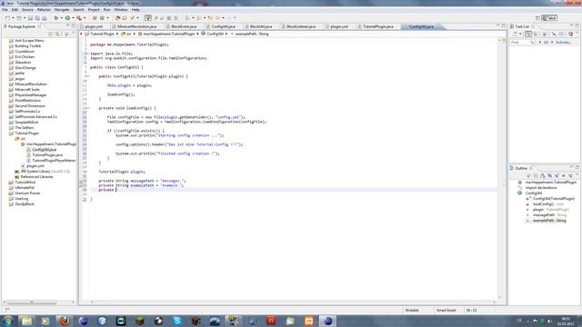Screen dimensions: 582x327
Task: Open Skype from the taskbar
Action: coord(177,321)
